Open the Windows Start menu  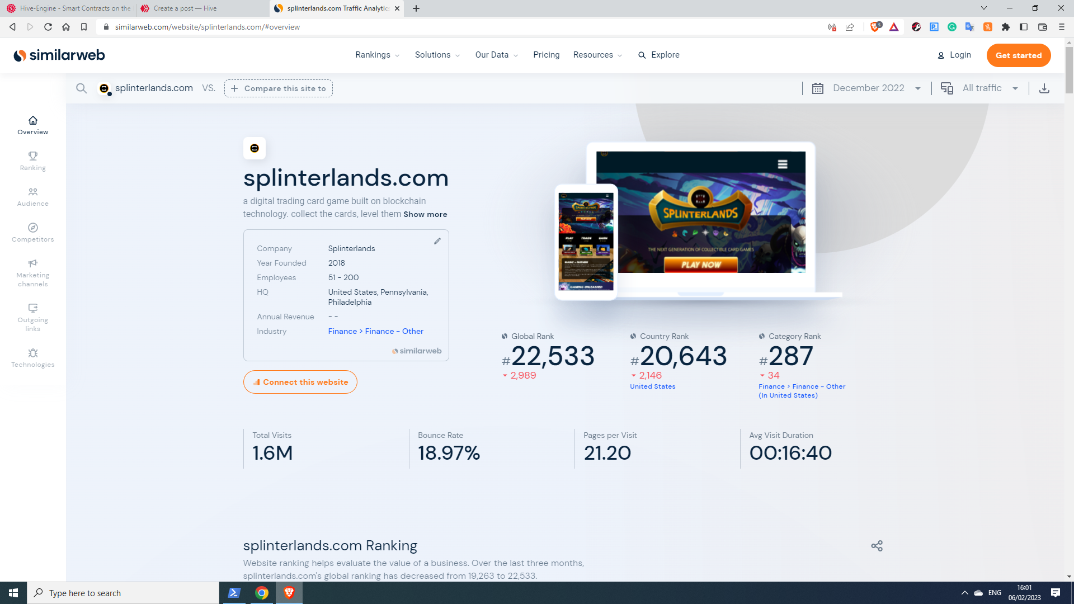coord(13,593)
